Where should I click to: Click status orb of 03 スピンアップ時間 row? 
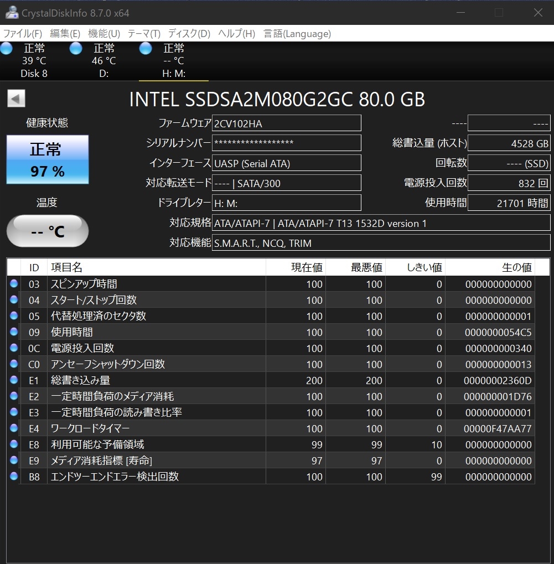[x=14, y=283]
